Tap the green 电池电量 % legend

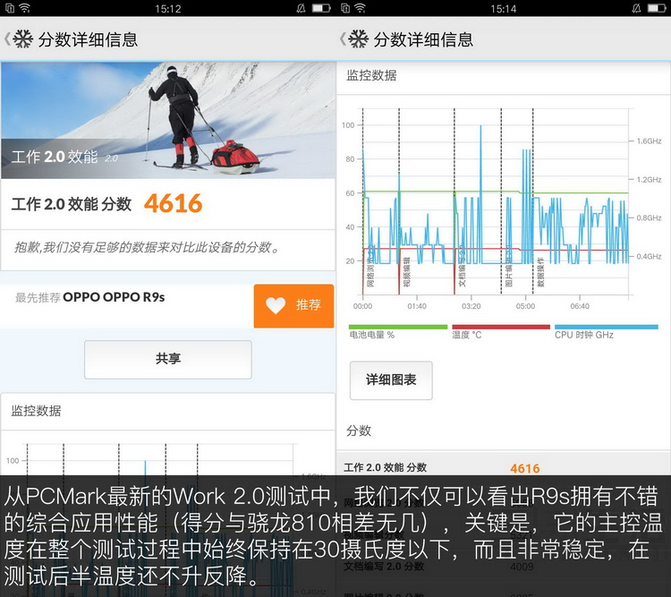(398, 332)
